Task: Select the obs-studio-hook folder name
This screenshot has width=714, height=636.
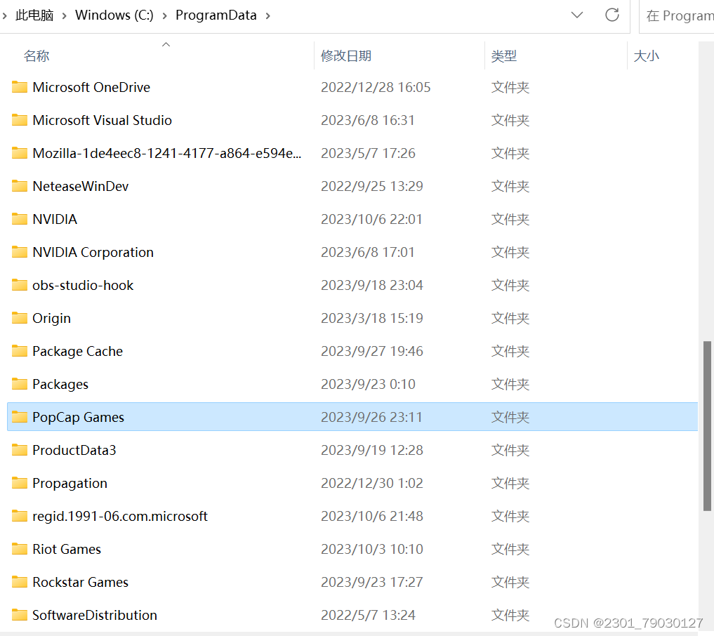Action: pyautogui.click(x=83, y=285)
